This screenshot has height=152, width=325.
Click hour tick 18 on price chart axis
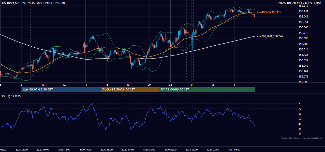click(x=128, y=85)
